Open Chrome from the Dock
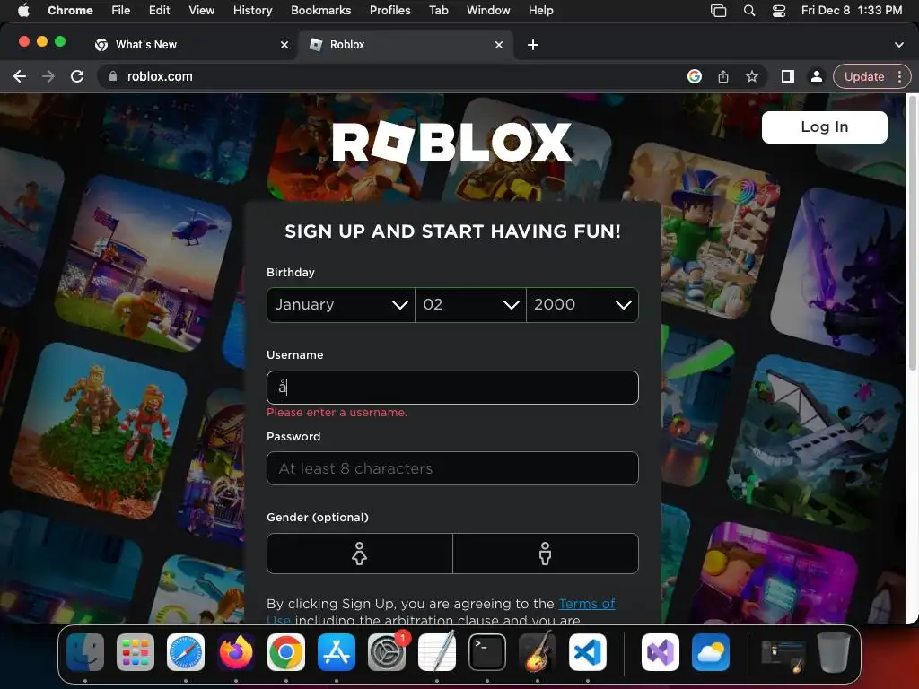 pos(286,652)
